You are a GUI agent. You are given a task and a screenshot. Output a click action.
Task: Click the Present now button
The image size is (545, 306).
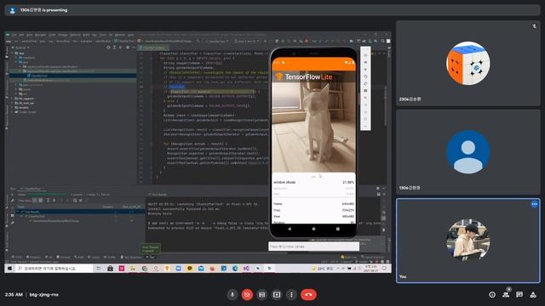point(277,295)
